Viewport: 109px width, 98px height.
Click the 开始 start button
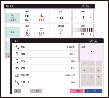93,91
